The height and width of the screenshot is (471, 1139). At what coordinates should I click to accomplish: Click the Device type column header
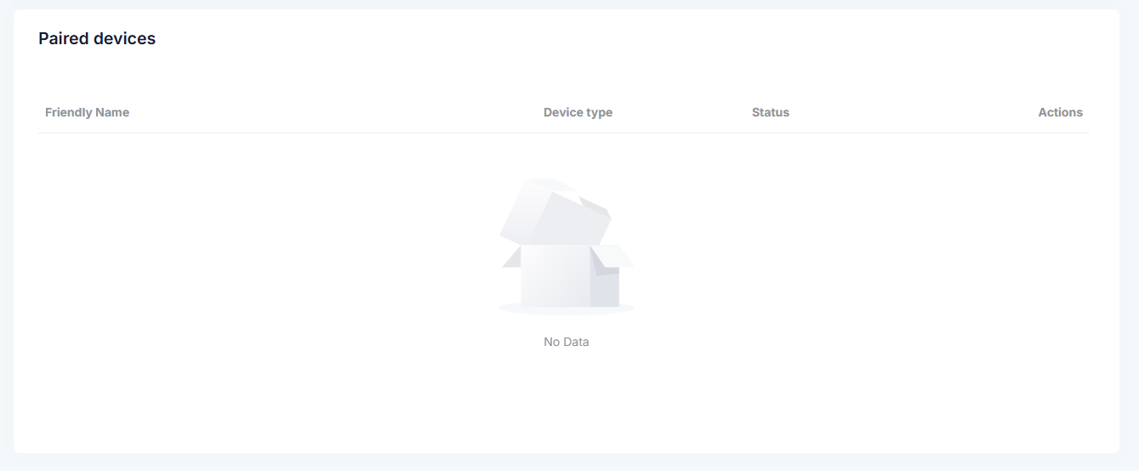coord(578,112)
